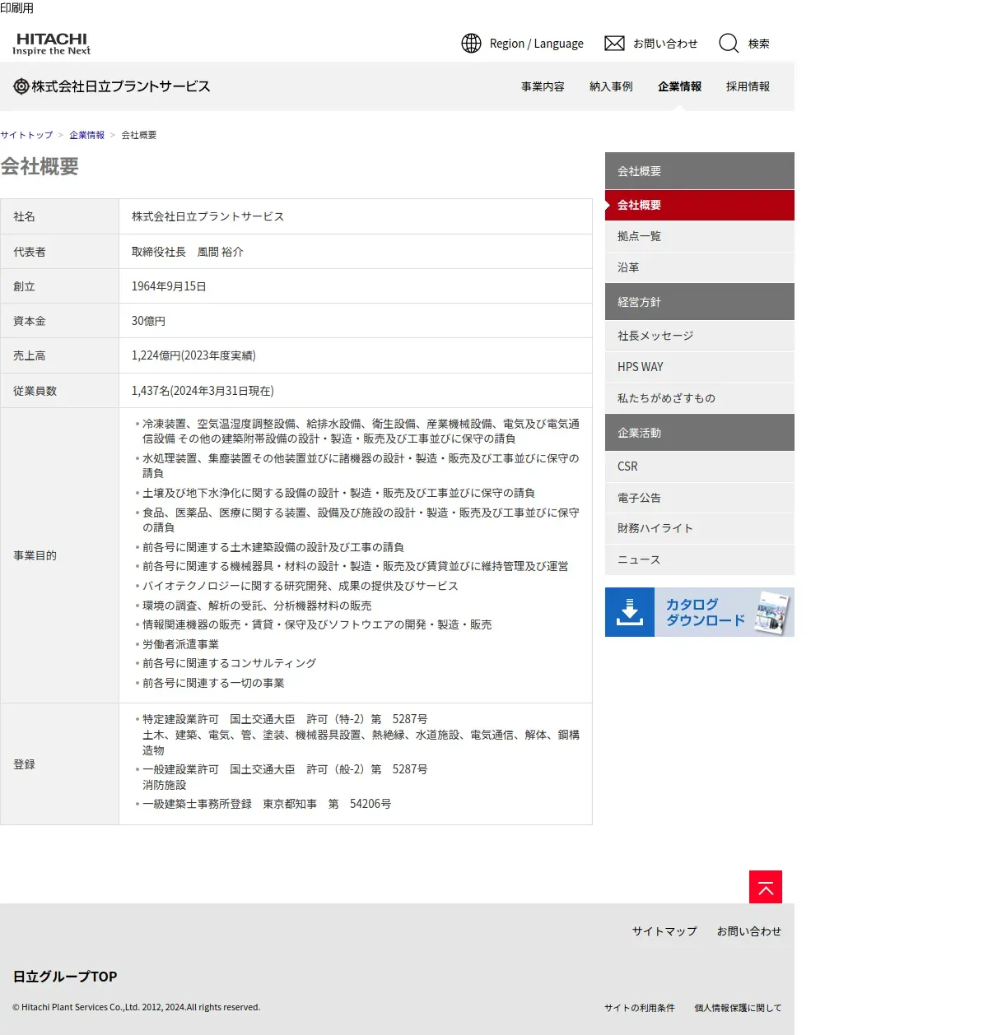The width and height of the screenshot is (988, 1035).
Task: Click the 売上高 row label
Action: click(x=30, y=355)
